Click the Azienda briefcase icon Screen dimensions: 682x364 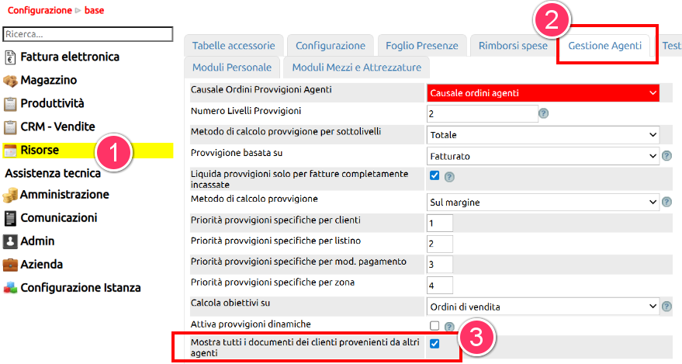tap(10, 265)
